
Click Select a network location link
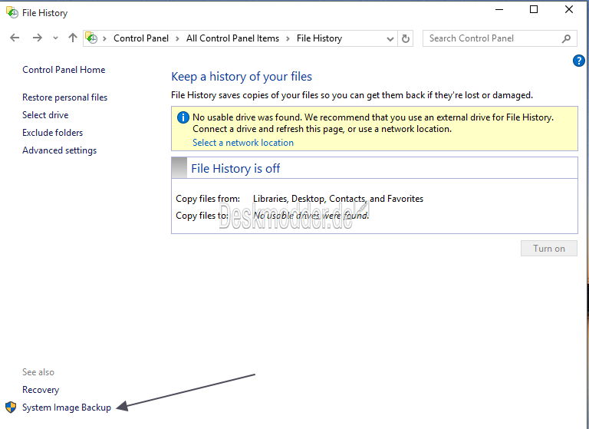click(243, 143)
